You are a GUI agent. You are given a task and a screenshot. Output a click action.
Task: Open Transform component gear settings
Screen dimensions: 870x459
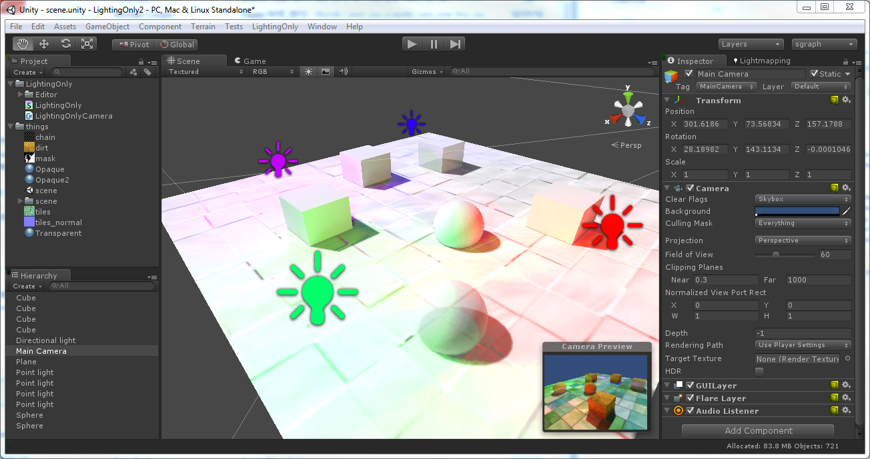(846, 100)
